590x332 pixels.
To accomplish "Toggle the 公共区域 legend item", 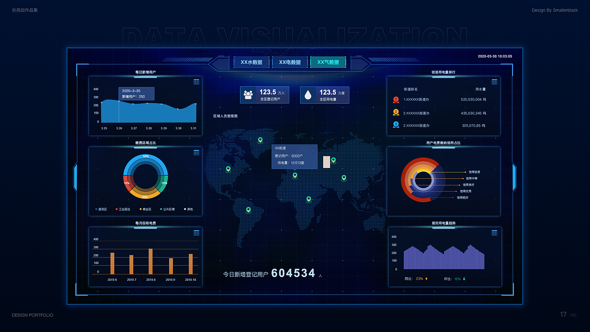I will point(168,209).
